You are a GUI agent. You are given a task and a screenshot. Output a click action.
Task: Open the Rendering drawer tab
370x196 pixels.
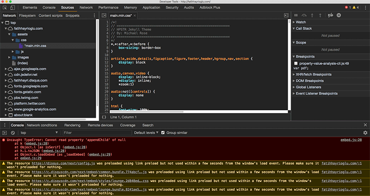(x=73, y=125)
